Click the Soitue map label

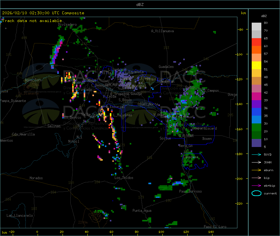(165, 138)
